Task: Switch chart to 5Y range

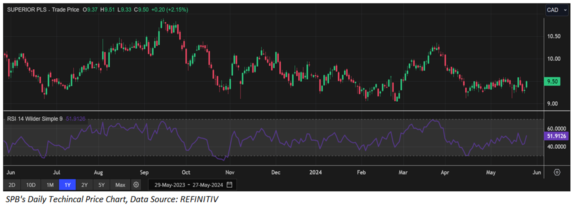Action: (102, 185)
